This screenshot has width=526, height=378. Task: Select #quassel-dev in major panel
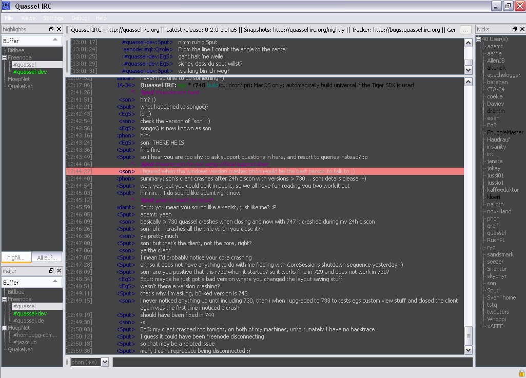30,313
